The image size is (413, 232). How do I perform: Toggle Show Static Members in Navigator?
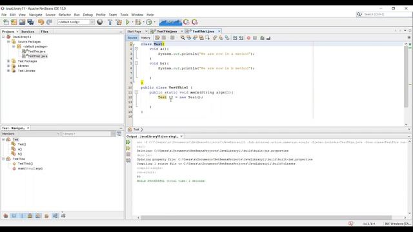tap(22, 216)
